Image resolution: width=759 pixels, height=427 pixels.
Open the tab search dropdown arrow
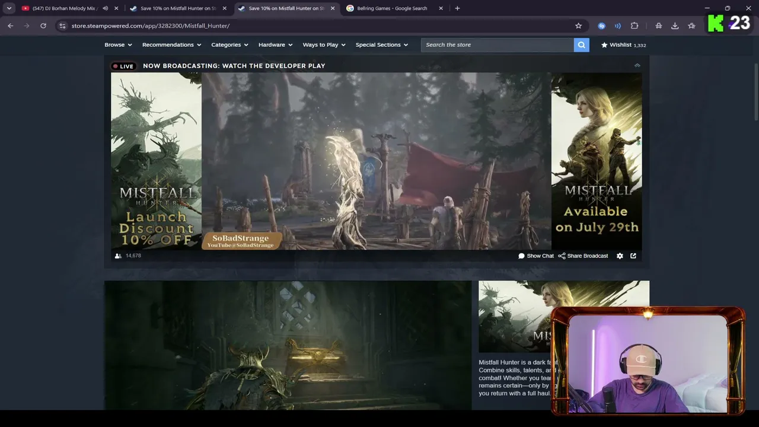coord(9,8)
